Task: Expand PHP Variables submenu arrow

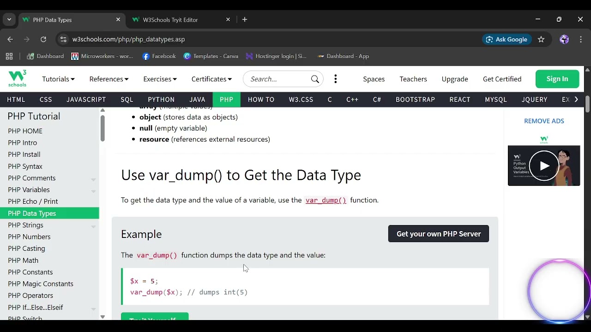Action: coord(93,191)
